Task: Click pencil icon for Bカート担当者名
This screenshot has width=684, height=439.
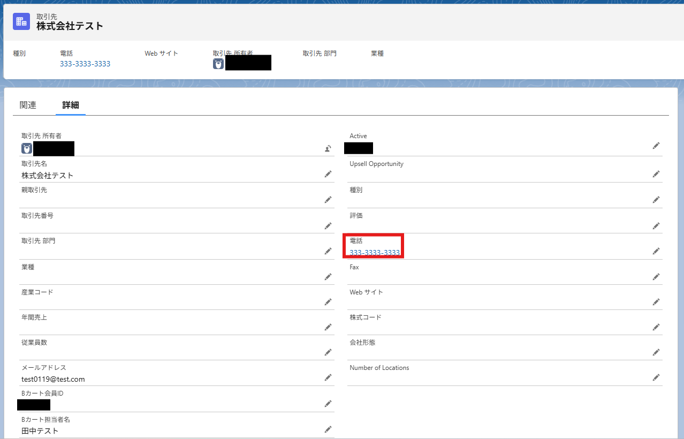Action: click(x=328, y=429)
